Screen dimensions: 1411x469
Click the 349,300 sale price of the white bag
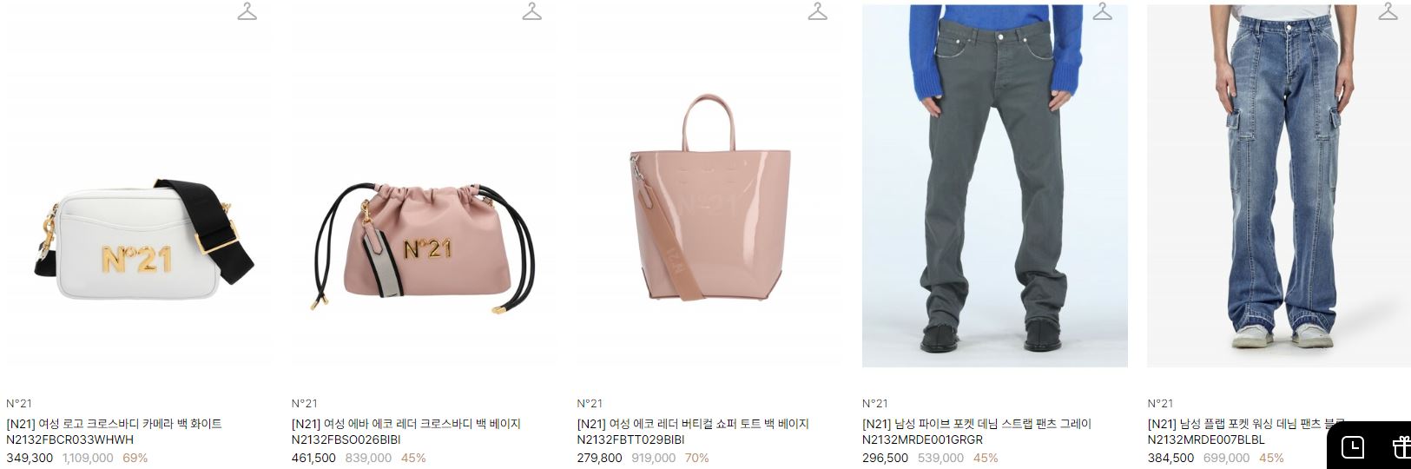click(x=30, y=458)
